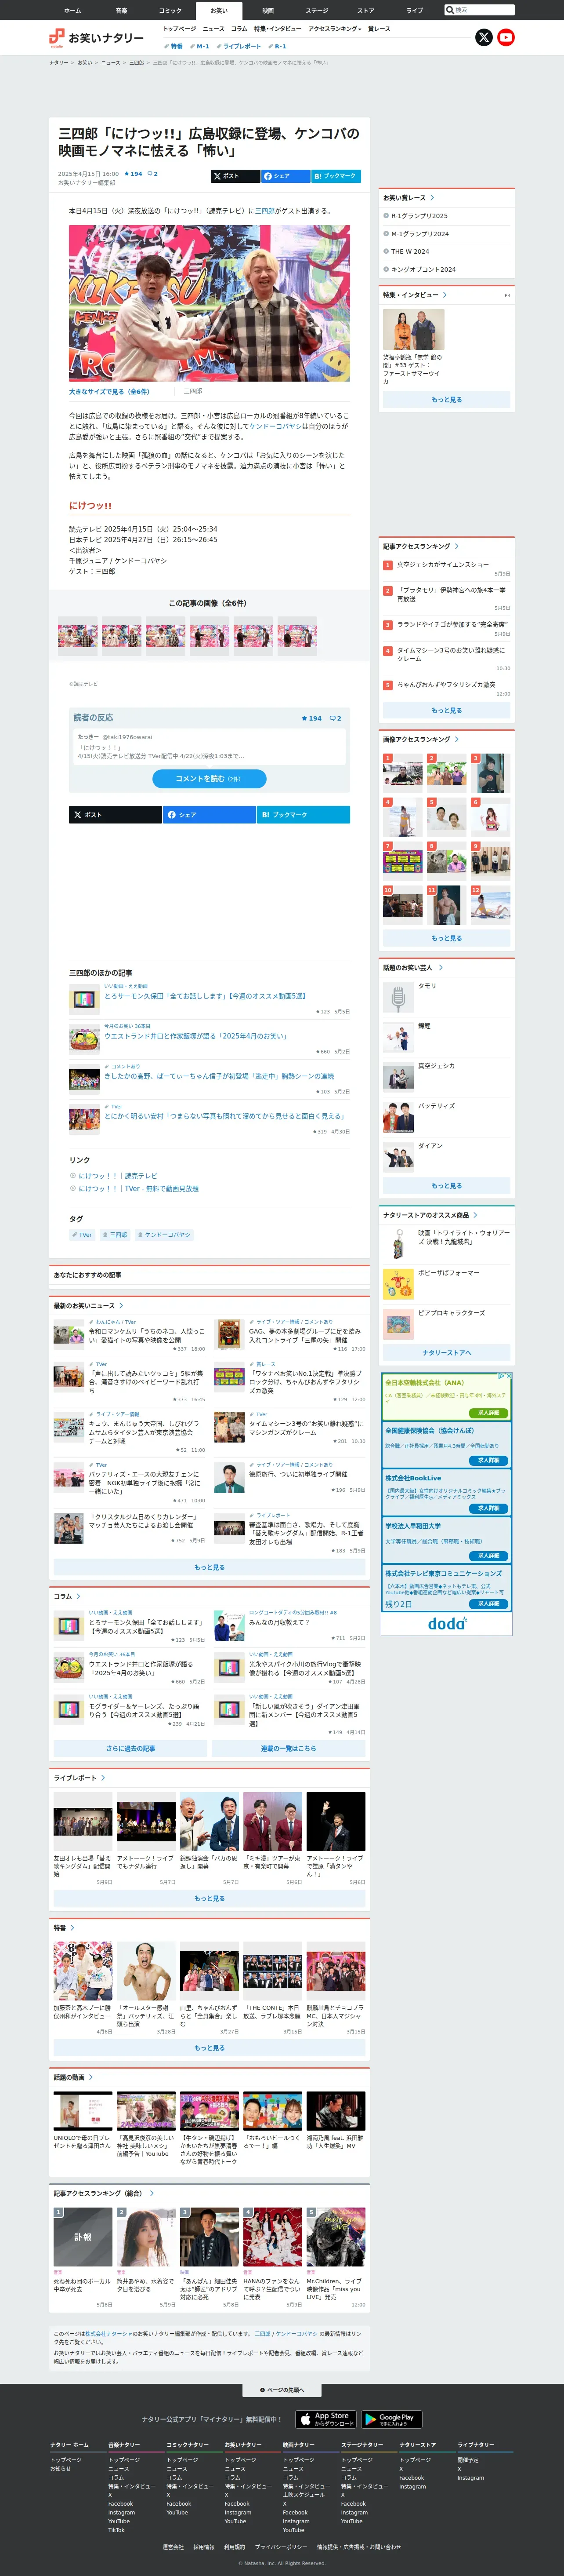Click the ライブレポート pen-icon link in subnav

click(x=239, y=46)
